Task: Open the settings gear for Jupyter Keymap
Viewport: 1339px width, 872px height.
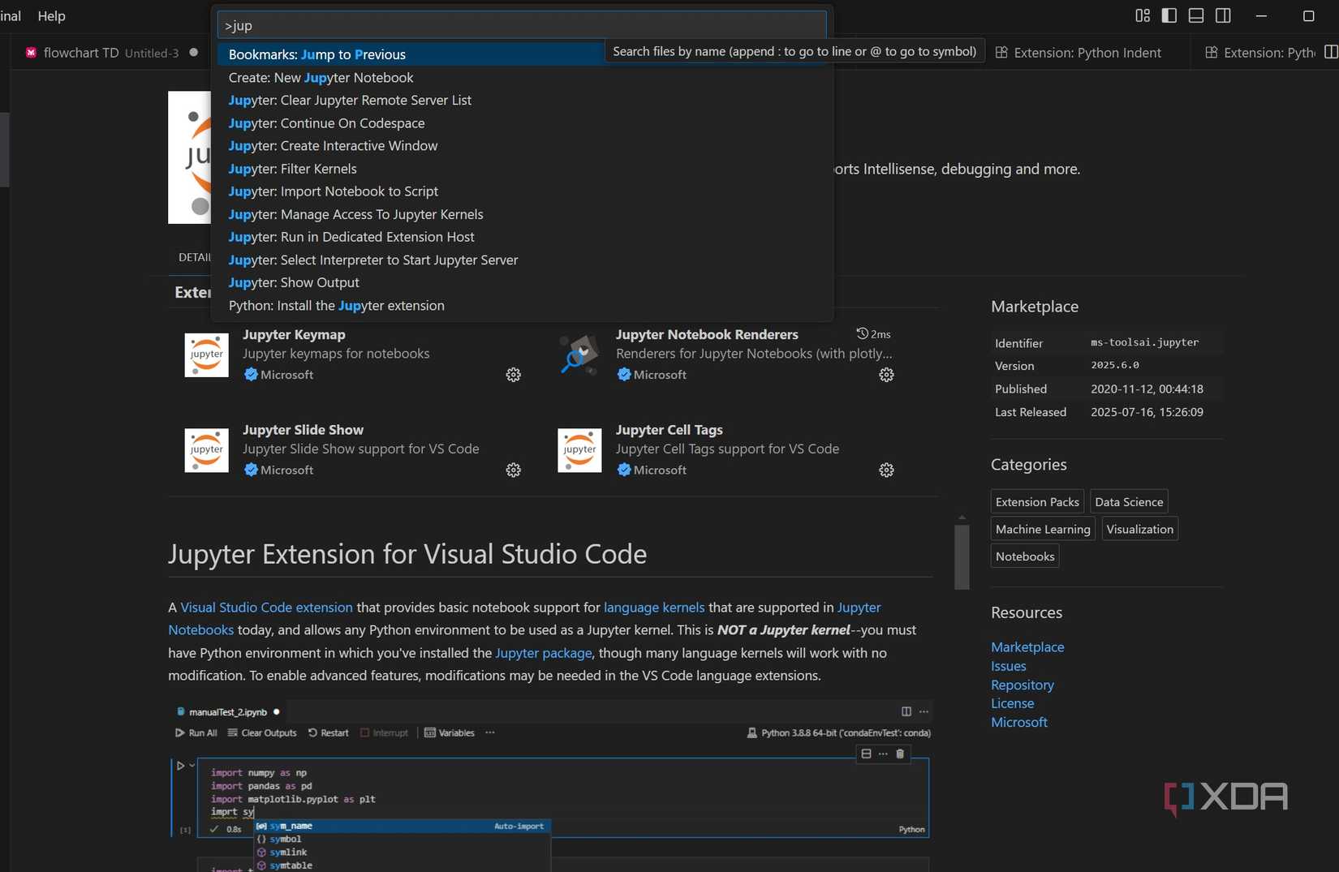Action: click(x=513, y=374)
